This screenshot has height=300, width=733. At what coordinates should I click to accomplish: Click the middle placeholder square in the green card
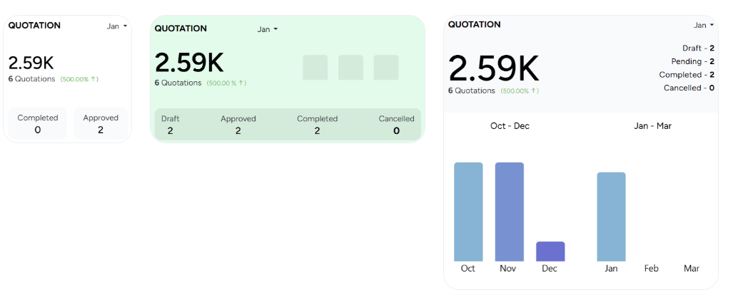pyautogui.click(x=350, y=68)
